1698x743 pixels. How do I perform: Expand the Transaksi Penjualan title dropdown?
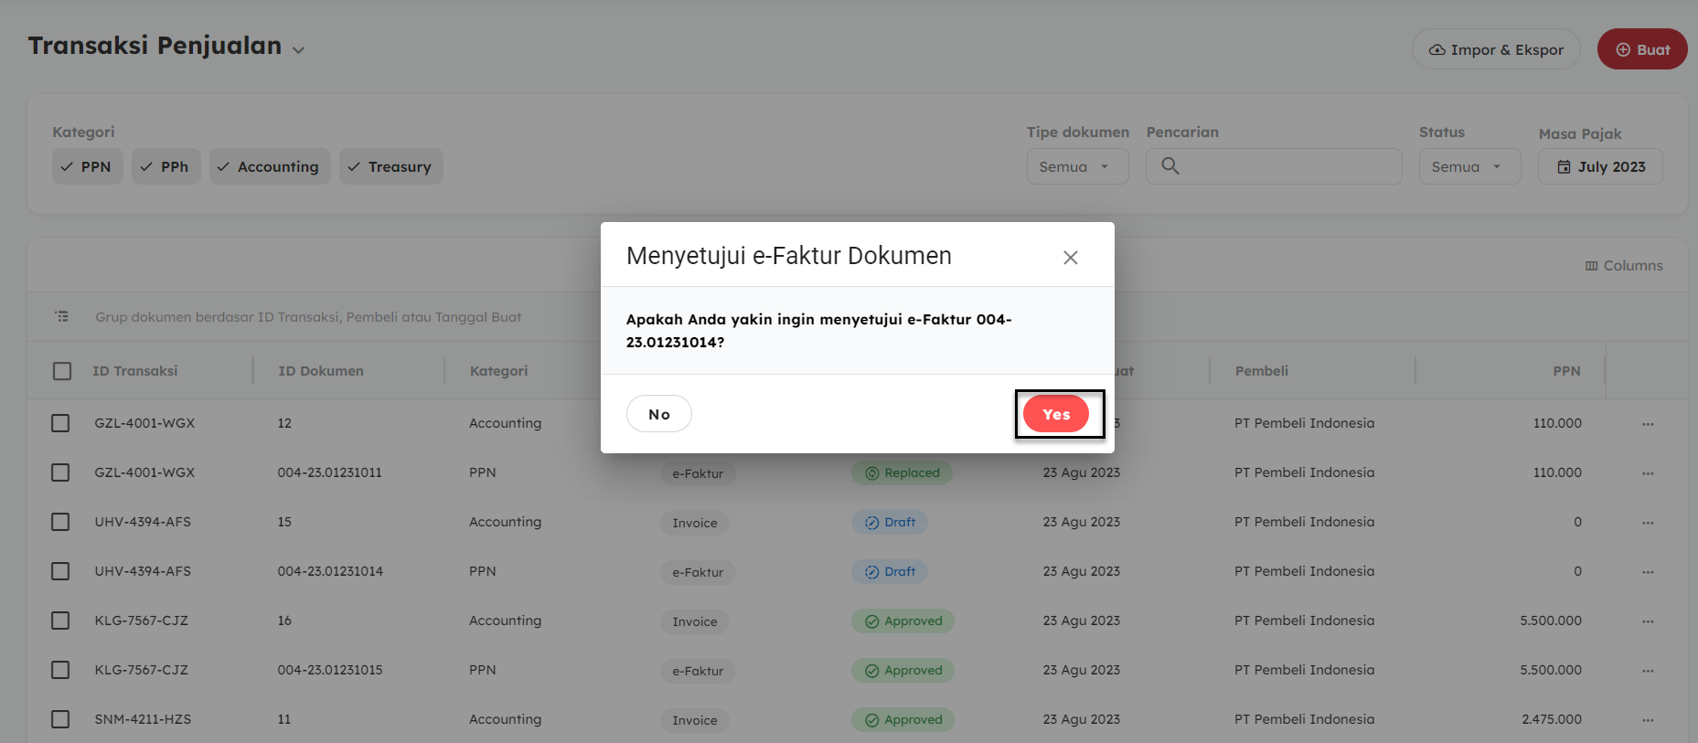[298, 50]
